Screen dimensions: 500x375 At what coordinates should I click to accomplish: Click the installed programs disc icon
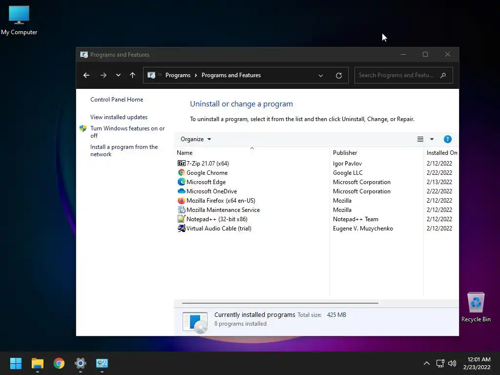click(x=195, y=322)
